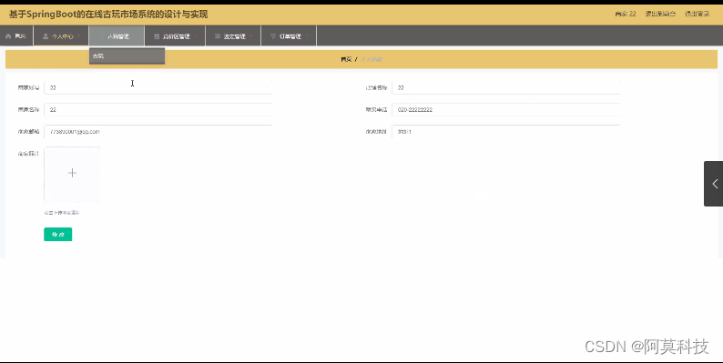Click the 商家账号 field containing 22
This screenshot has height=363, width=723.
click(158, 87)
